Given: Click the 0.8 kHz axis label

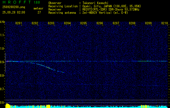Looking at the screenshot, I should [2, 76].
